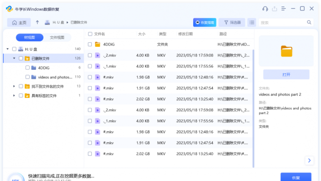Select the second ._2.mkv file name
Screen dimensions: 321x181
110,110
